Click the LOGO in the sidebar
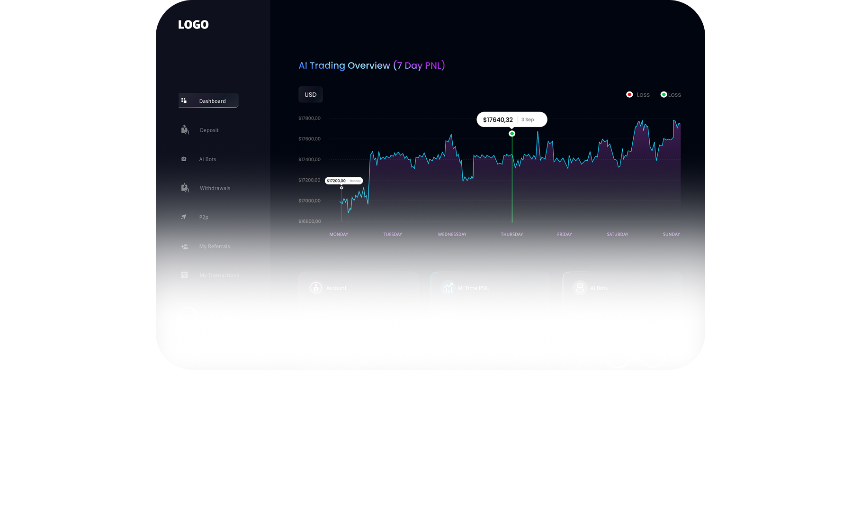The width and height of the screenshot is (861, 530). pos(193,25)
